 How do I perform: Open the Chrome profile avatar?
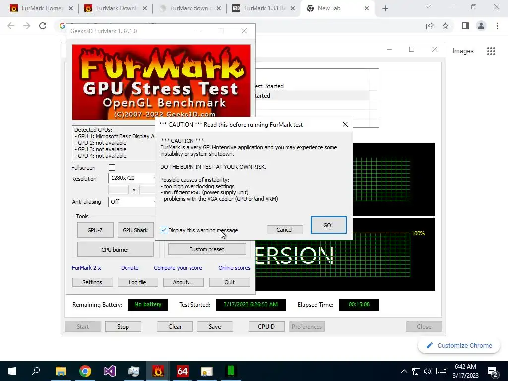[x=481, y=26]
